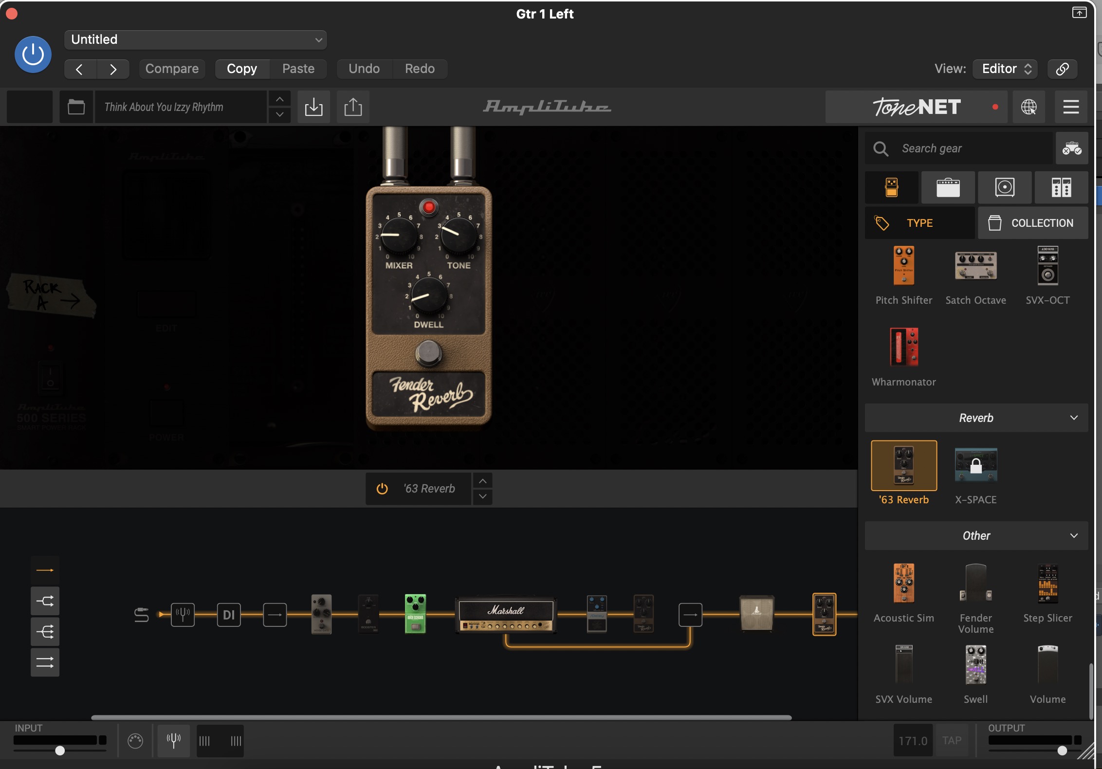Click the link chain icon
The width and height of the screenshot is (1102, 769).
coord(1062,69)
